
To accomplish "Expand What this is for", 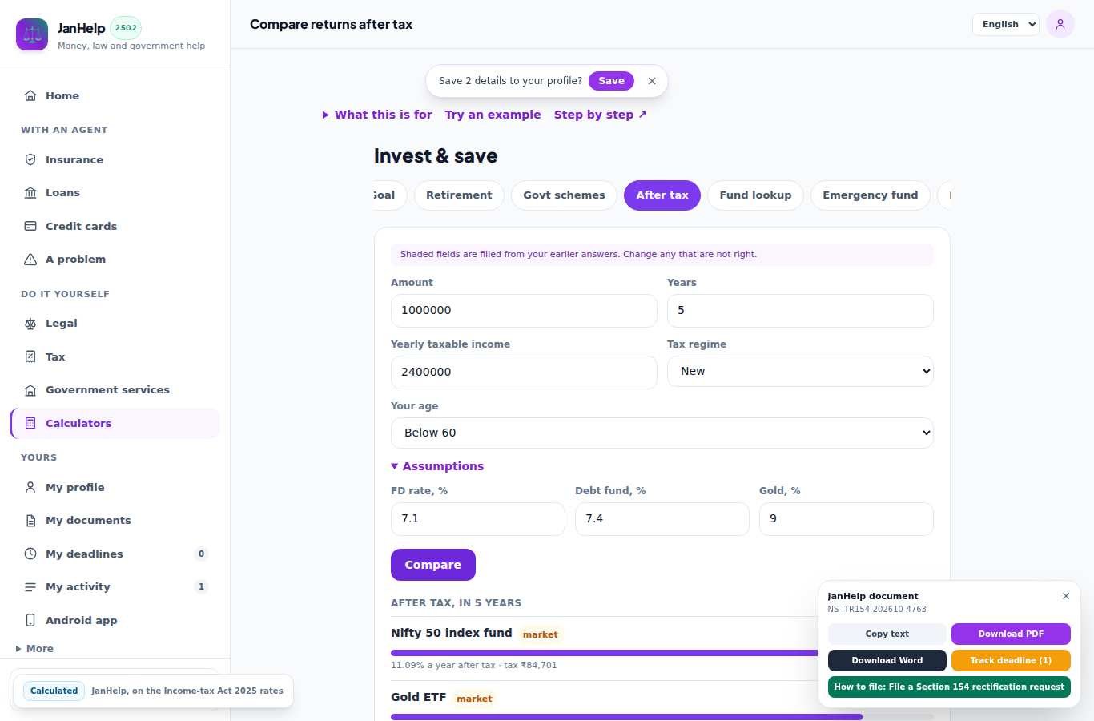I will (x=377, y=115).
